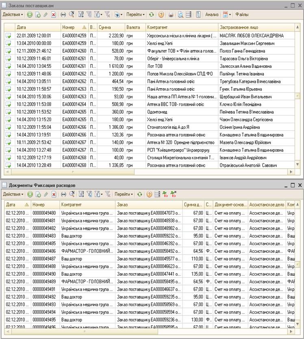Disable filter icon in Заказы поставщикам toolbar
Image resolution: width=304 pixels, height=339 pixels.
pos(107,15)
